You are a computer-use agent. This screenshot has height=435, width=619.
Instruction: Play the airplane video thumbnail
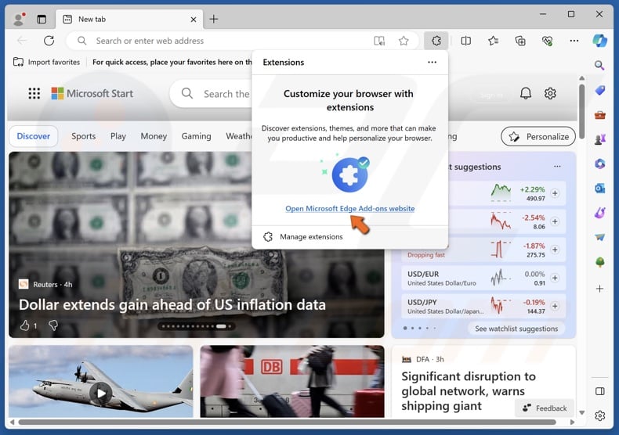101,394
